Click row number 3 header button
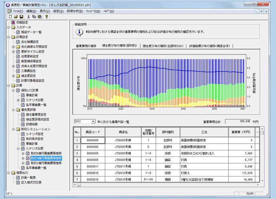The width and height of the screenshot is (276, 199). pyautogui.click(x=77, y=153)
